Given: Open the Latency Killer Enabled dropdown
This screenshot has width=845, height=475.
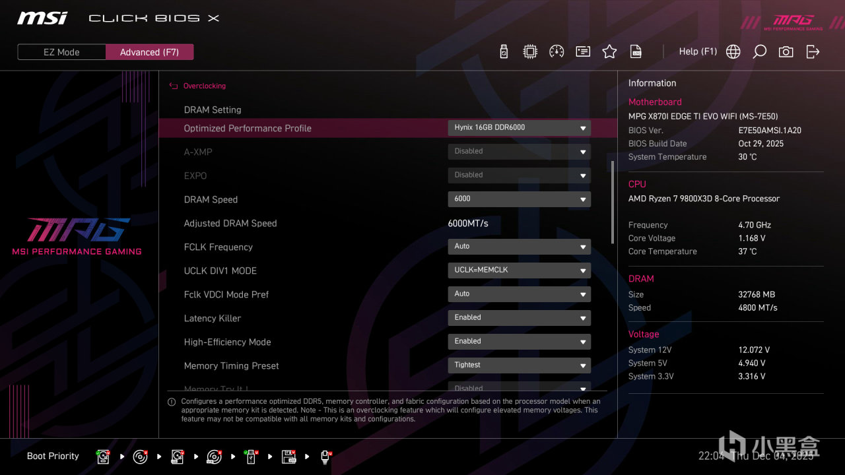Looking at the screenshot, I should tap(520, 318).
